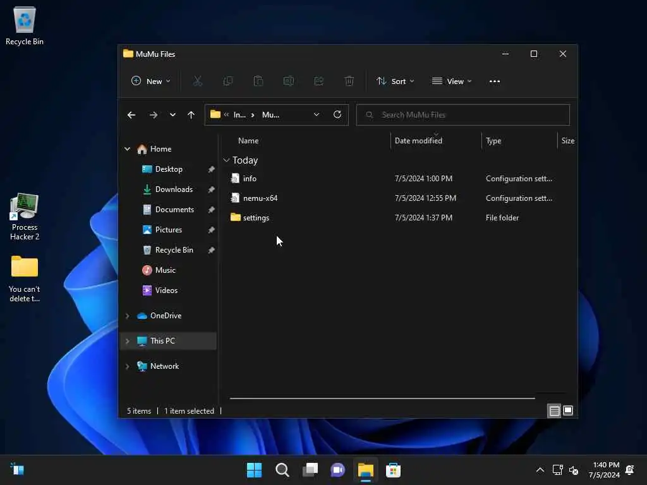Go forward with the right arrow
The height and width of the screenshot is (485, 647).
coord(154,115)
